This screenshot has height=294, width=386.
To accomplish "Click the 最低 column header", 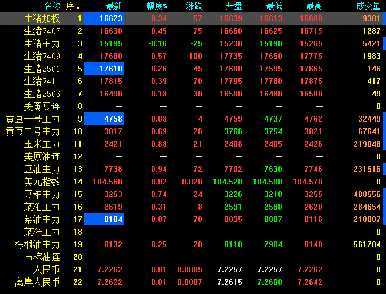I will [274, 6].
